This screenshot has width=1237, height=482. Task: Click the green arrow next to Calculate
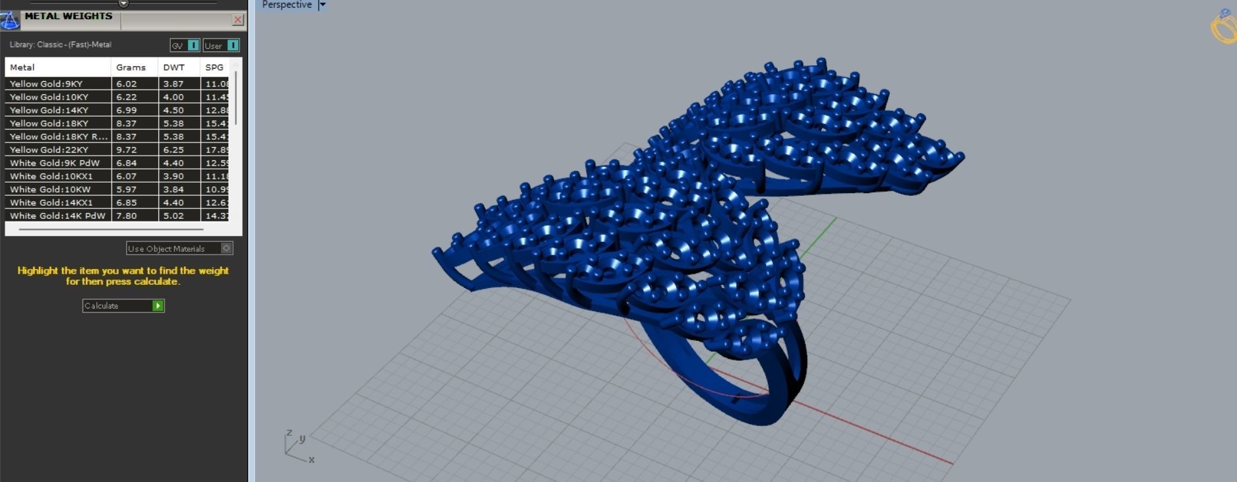click(x=158, y=306)
